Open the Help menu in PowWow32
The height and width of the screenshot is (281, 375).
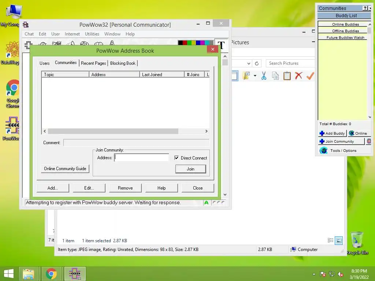130,34
